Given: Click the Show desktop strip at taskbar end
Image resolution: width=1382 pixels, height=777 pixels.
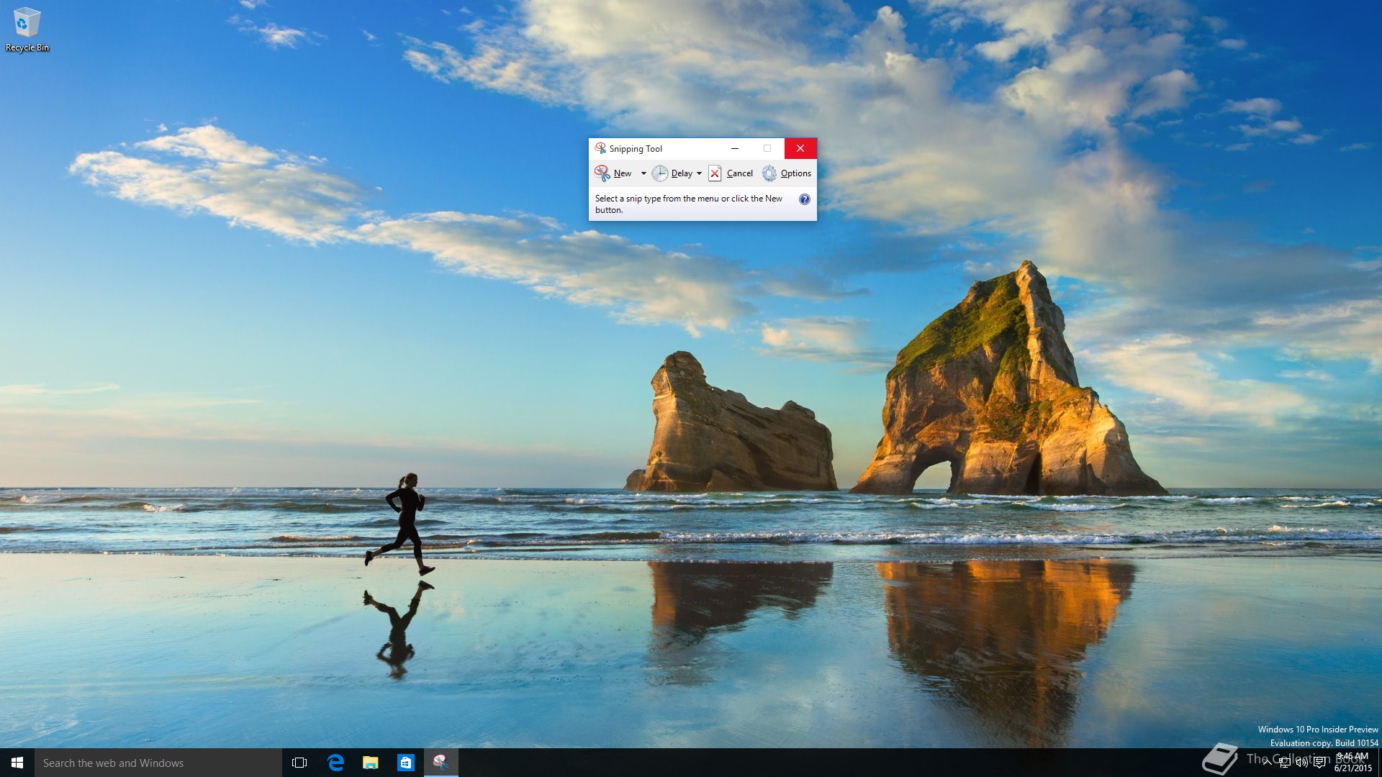Looking at the screenshot, I should (1379, 763).
